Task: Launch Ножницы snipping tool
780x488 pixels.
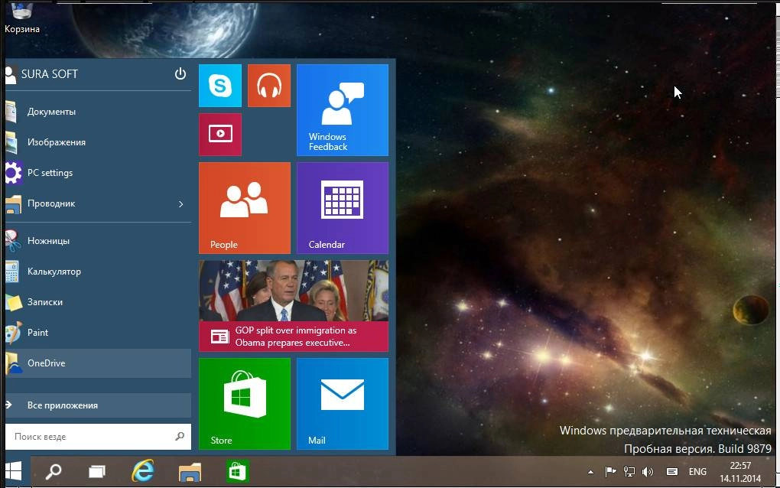Action: 98,241
